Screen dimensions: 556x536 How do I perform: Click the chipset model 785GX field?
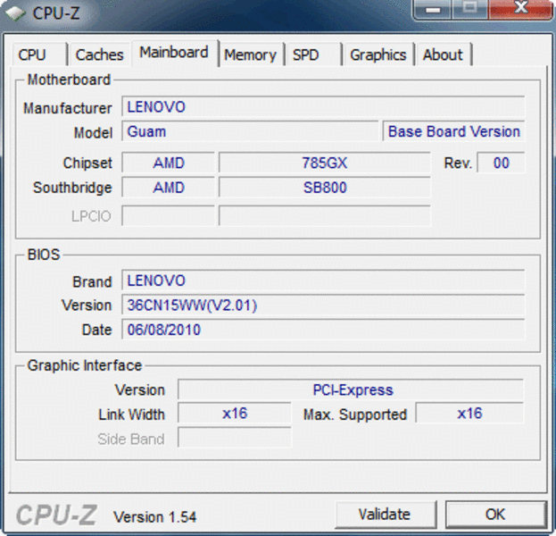tap(325, 163)
